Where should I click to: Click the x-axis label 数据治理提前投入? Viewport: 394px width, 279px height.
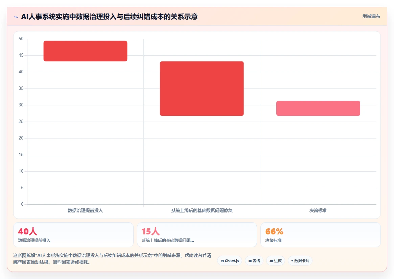click(86, 210)
